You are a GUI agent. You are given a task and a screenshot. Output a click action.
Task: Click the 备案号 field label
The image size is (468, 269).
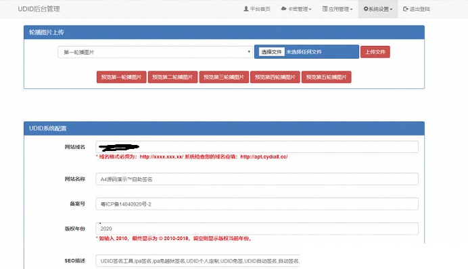[x=78, y=204]
